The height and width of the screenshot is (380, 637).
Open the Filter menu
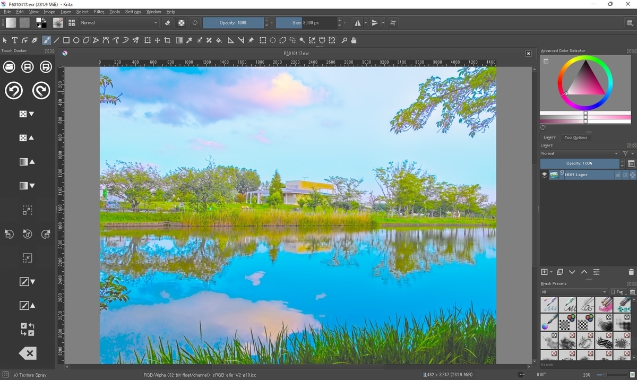pyautogui.click(x=99, y=12)
